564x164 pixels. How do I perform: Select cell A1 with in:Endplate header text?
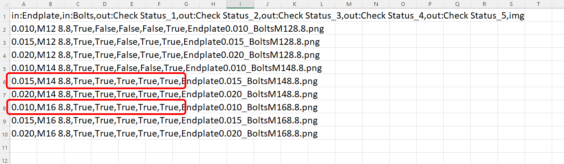pyautogui.click(x=23, y=16)
